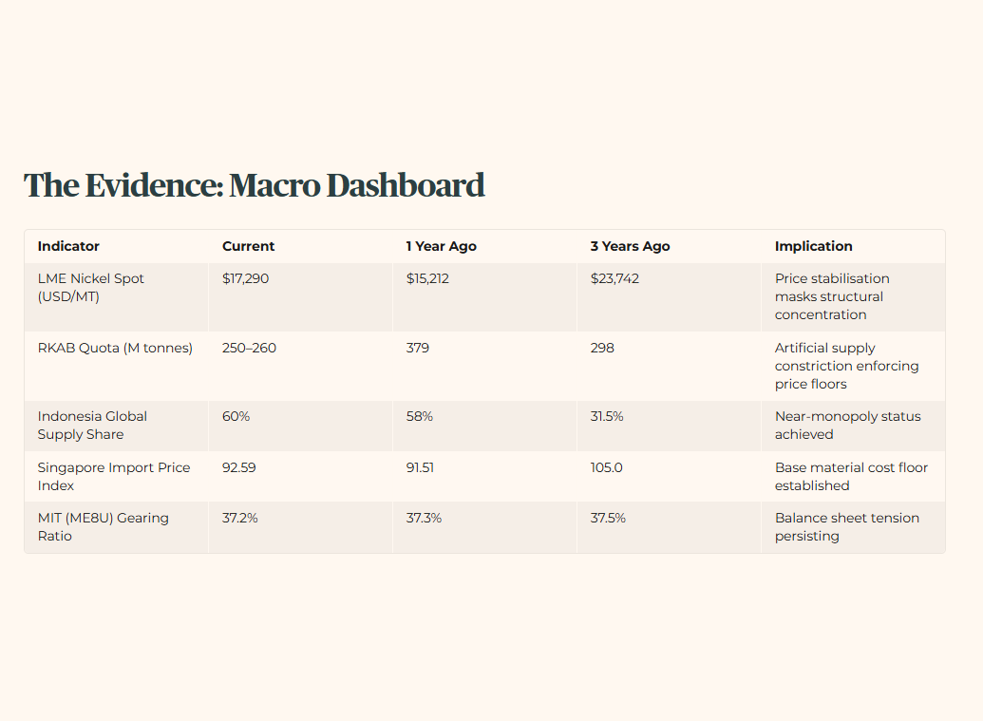983x721 pixels.
Task: Click the '298' quota value
Action: coord(602,348)
